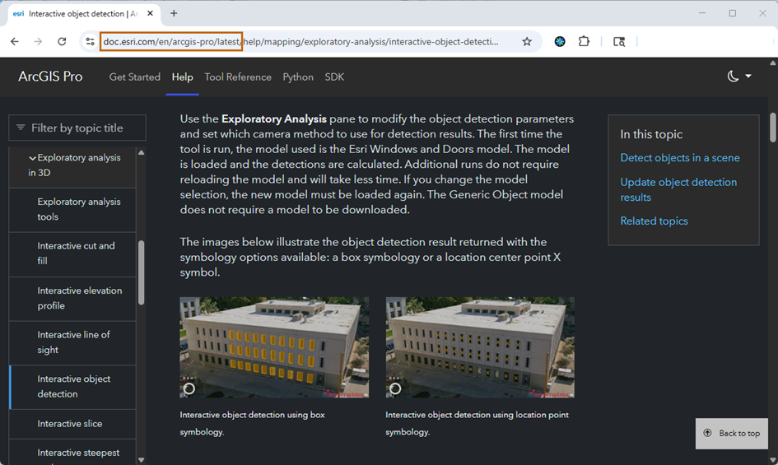Jump to Update object detection results
The height and width of the screenshot is (465, 778).
pyautogui.click(x=678, y=189)
